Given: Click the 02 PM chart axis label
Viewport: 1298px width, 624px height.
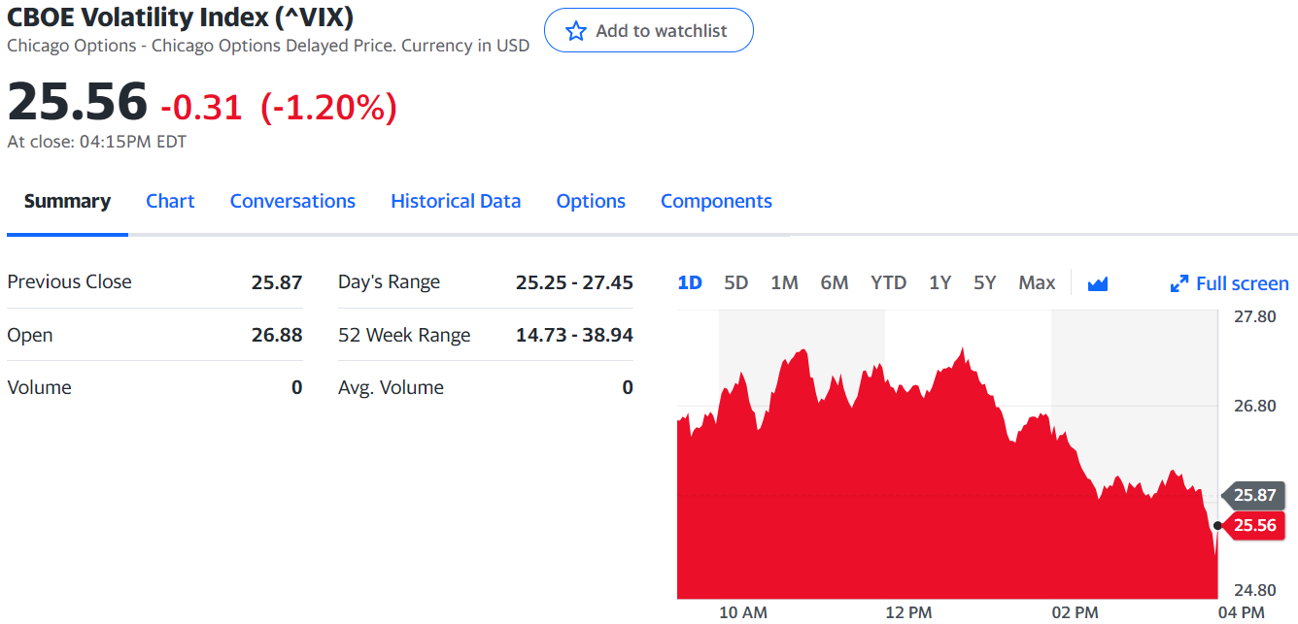Looking at the screenshot, I should coord(1075,611).
